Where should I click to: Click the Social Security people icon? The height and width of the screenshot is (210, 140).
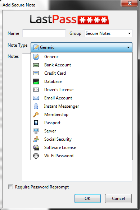[x=36, y=139]
